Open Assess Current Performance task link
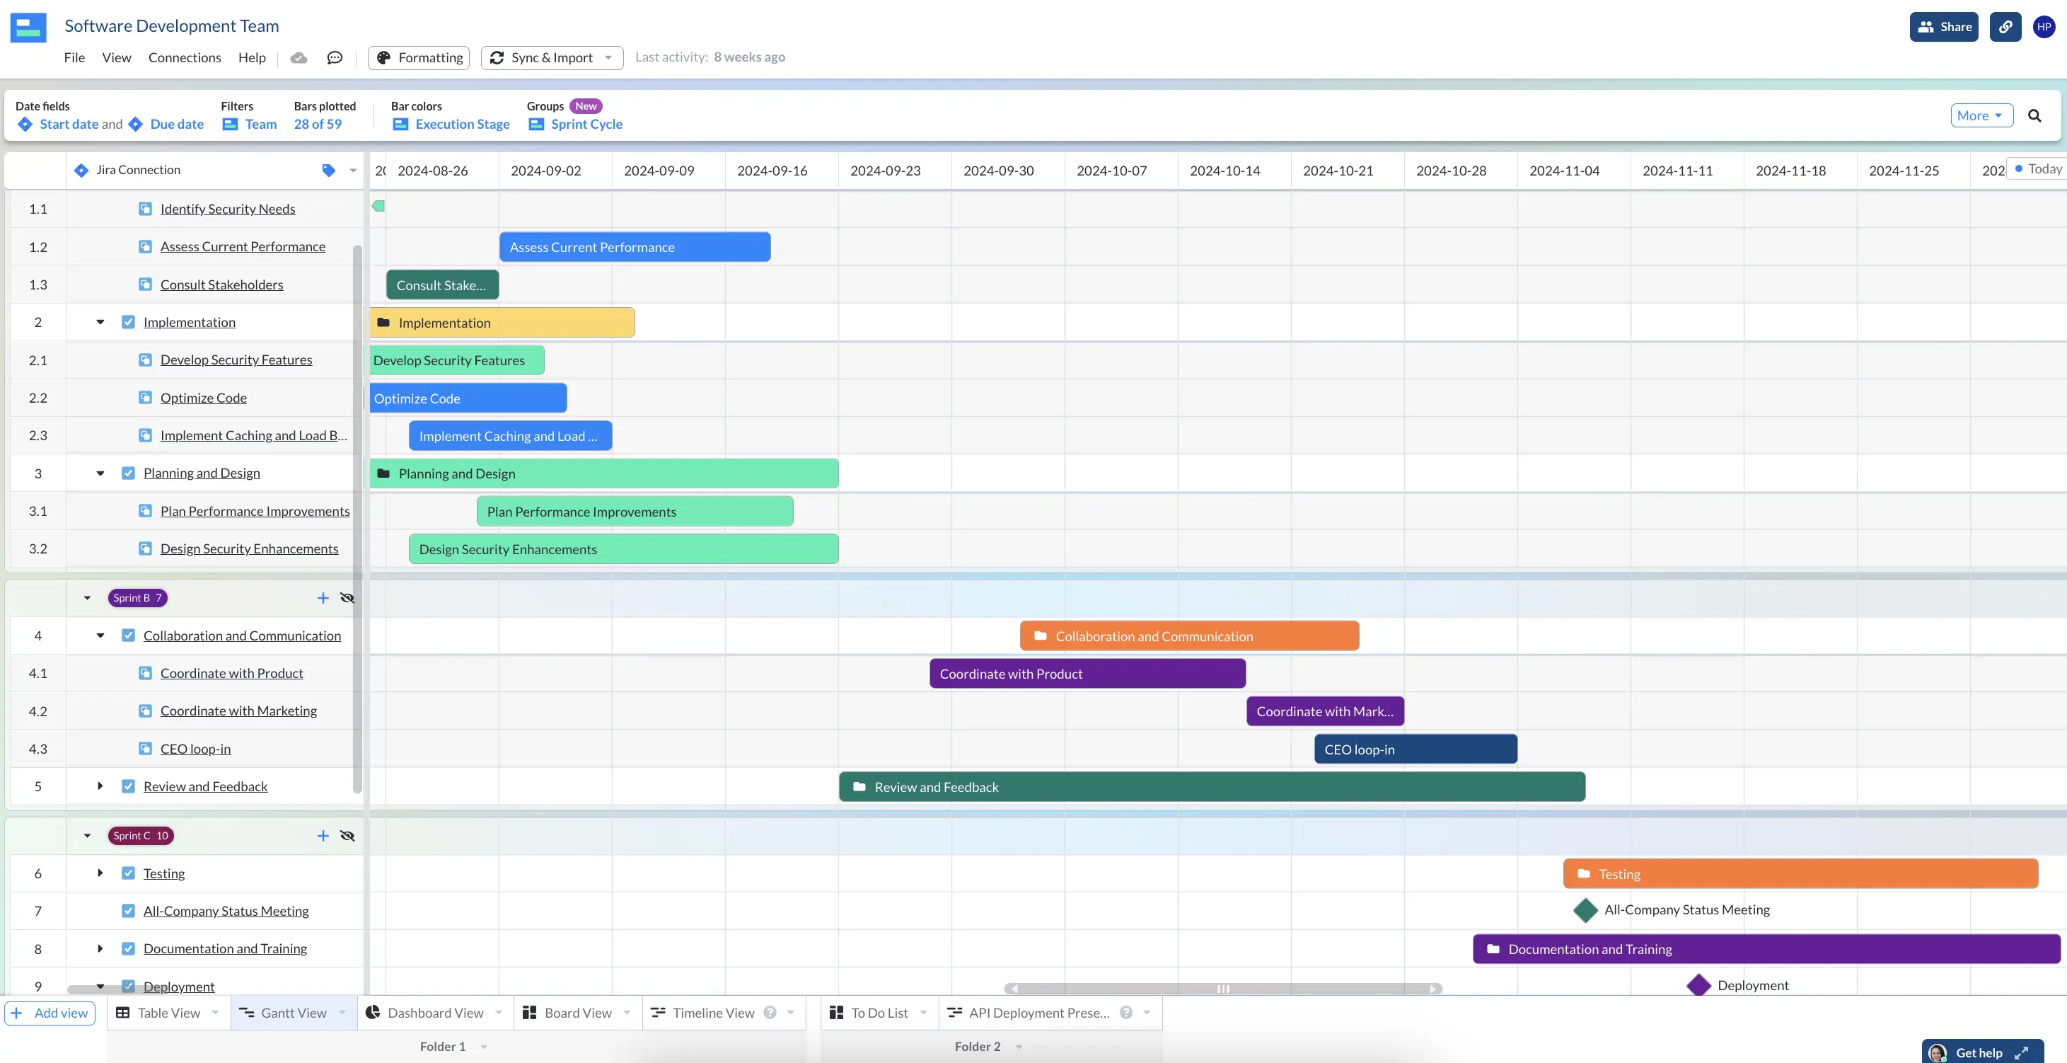2067x1063 pixels. tap(243, 246)
